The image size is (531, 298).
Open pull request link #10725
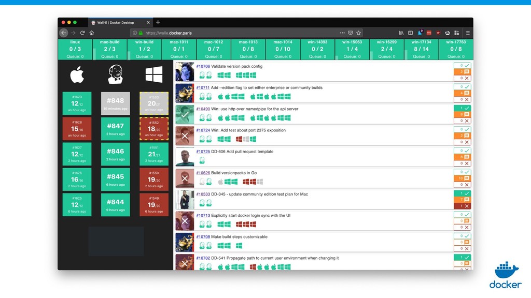click(203, 152)
